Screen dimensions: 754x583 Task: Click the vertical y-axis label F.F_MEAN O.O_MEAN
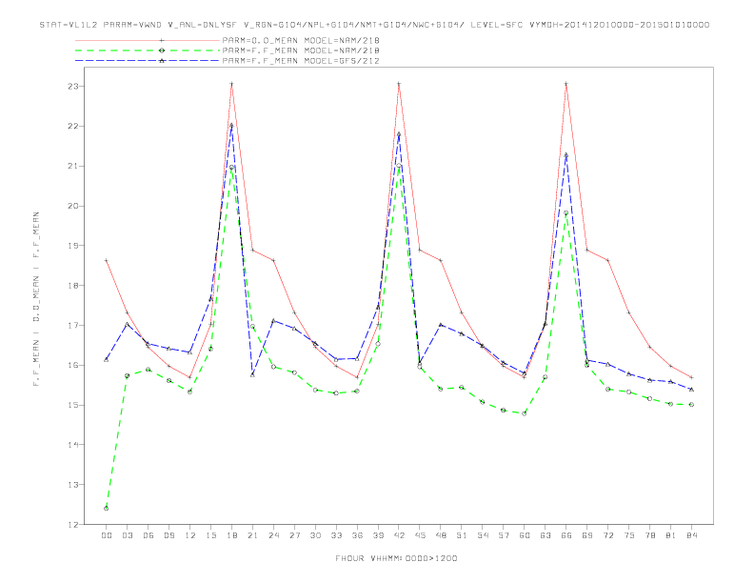tap(36, 299)
